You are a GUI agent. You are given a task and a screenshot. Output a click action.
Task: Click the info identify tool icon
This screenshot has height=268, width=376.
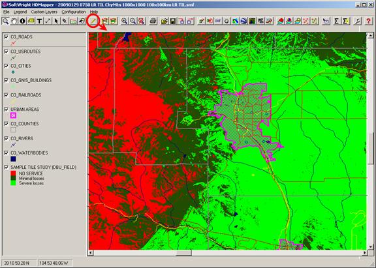(x=23, y=22)
